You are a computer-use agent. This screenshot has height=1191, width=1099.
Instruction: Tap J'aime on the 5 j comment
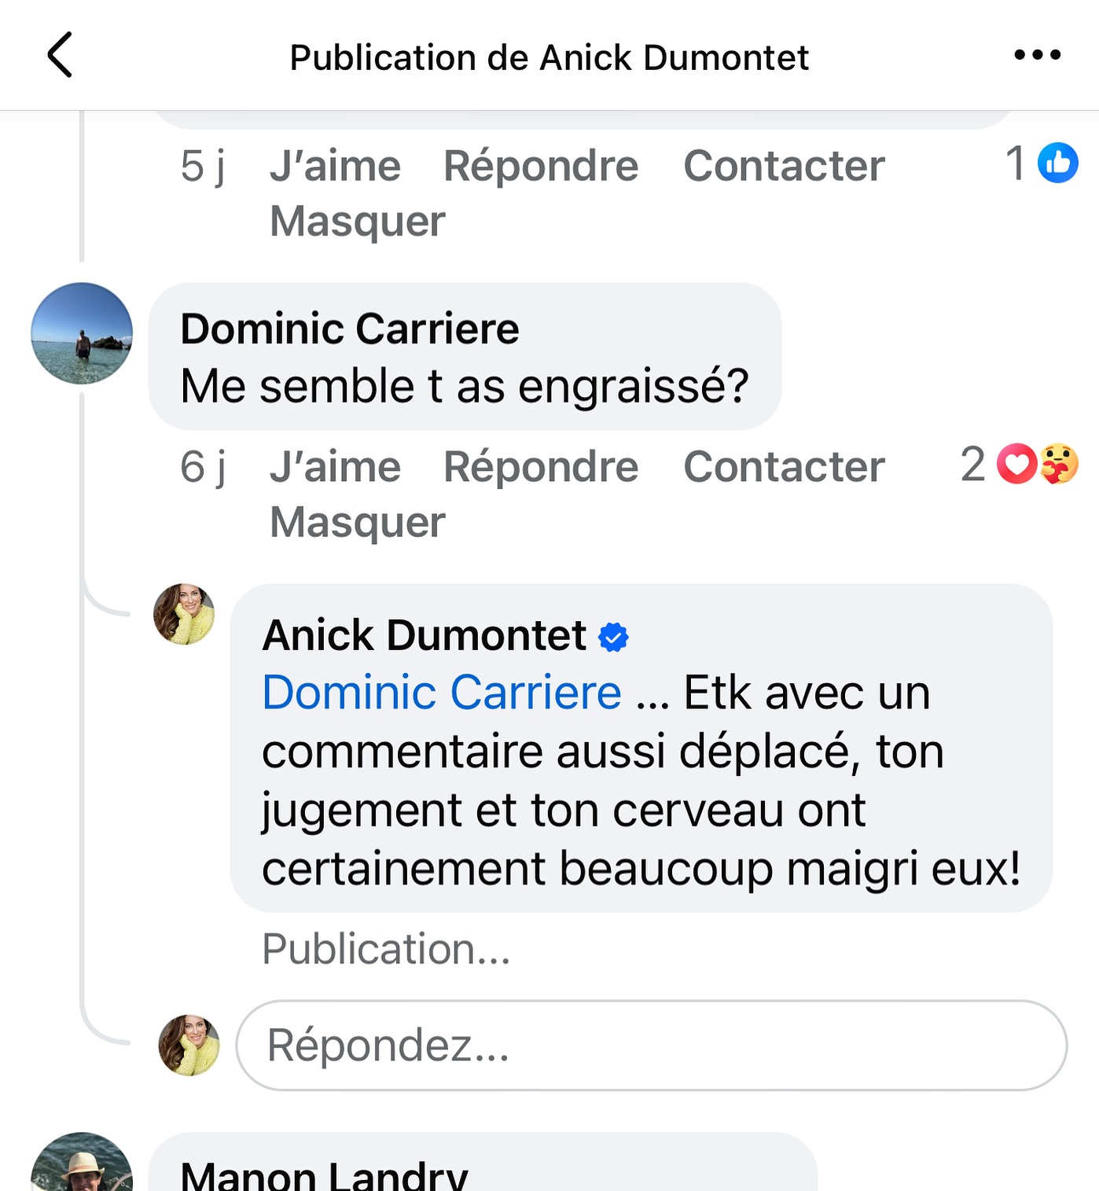tap(335, 166)
